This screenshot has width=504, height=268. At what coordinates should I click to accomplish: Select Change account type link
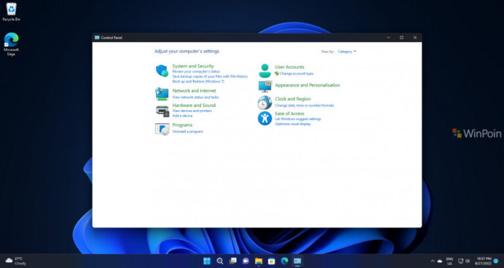[296, 73]
